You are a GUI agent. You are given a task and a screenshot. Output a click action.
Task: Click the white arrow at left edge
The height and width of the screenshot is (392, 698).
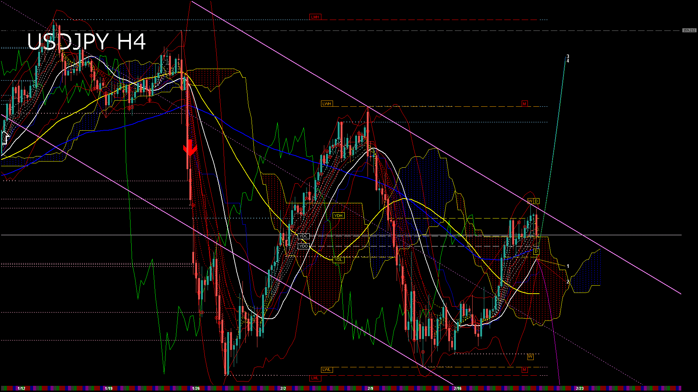[x=5, y=138]
